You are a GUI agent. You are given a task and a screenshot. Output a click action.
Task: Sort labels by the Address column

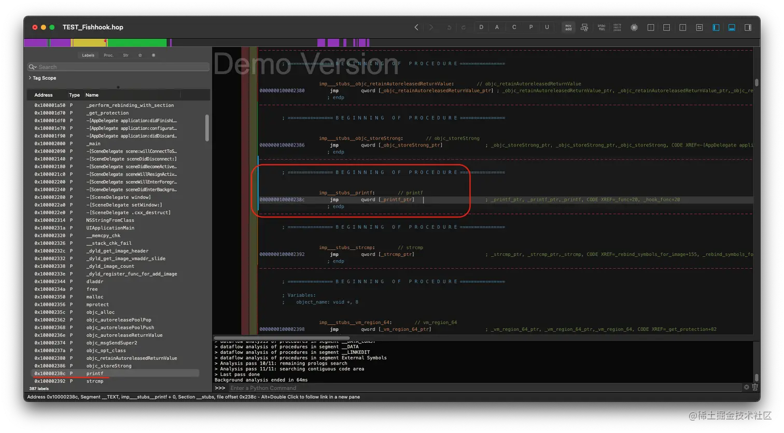[44, 95]
